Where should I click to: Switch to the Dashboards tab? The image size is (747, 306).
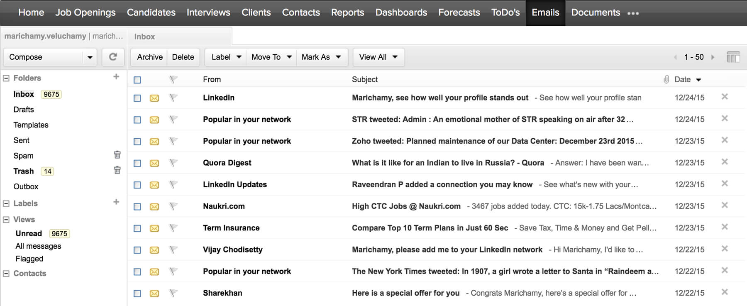(401, 12)
